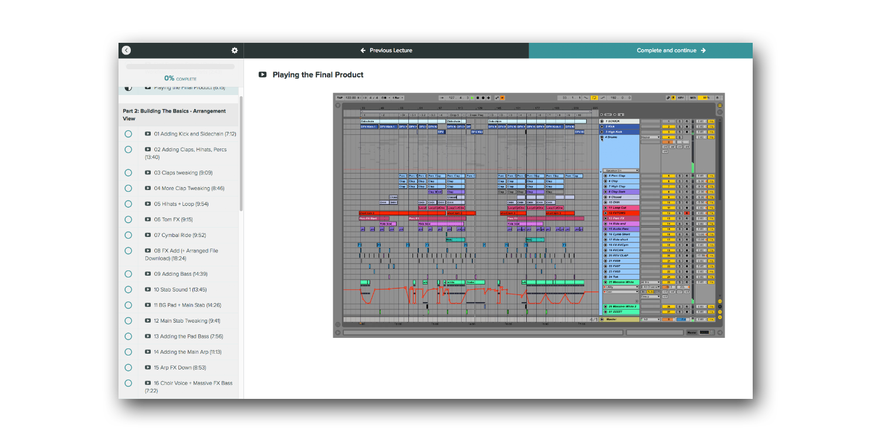Click the yellow Arrangement view selector icon at top right
The image size is (880, 437).
(720, 105)
